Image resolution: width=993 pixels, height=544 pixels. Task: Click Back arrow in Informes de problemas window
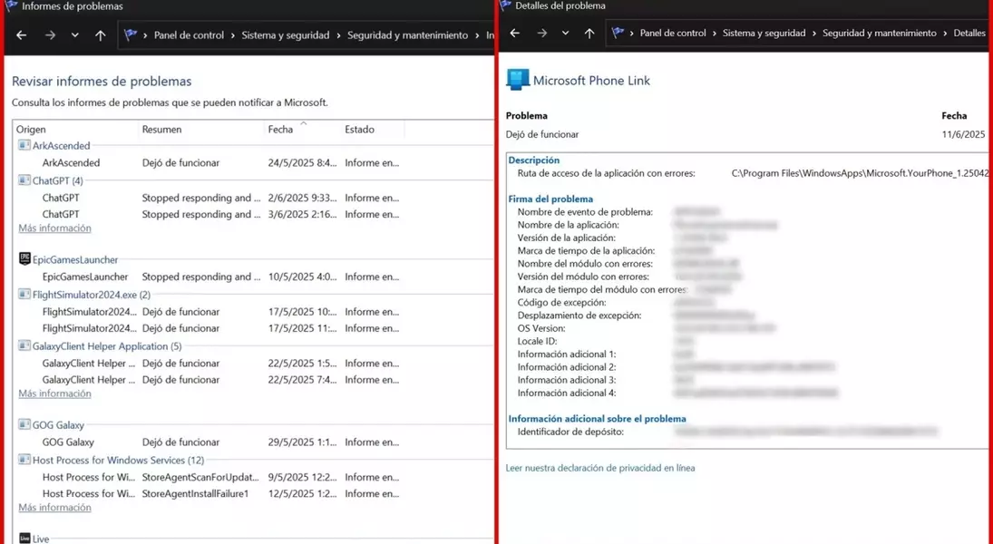(22, 35)
